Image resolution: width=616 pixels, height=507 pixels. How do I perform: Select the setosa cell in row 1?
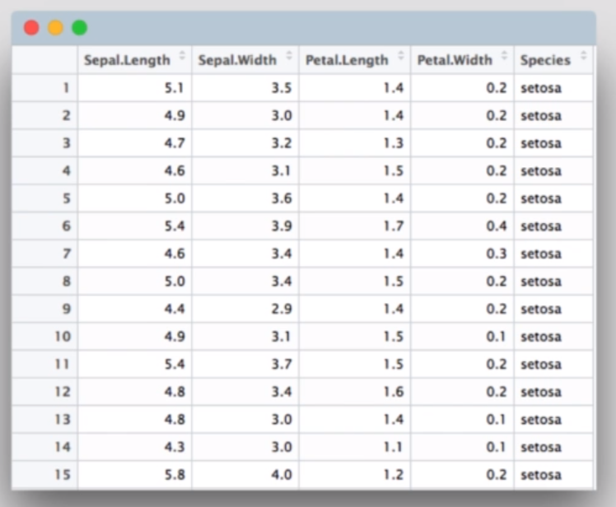point(553,87)
